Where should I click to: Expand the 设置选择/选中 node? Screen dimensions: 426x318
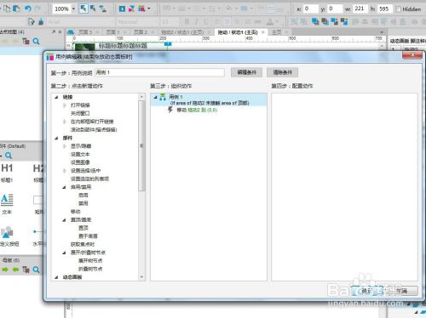pyautogui.click(x=65, y=171)
